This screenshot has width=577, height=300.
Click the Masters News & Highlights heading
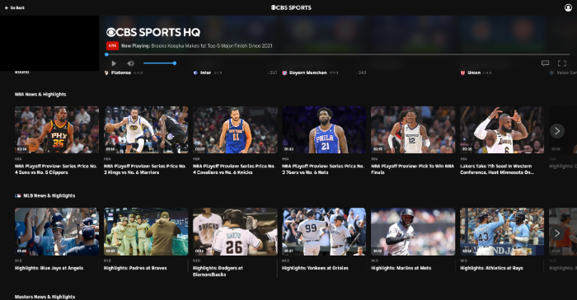(45, 297)
